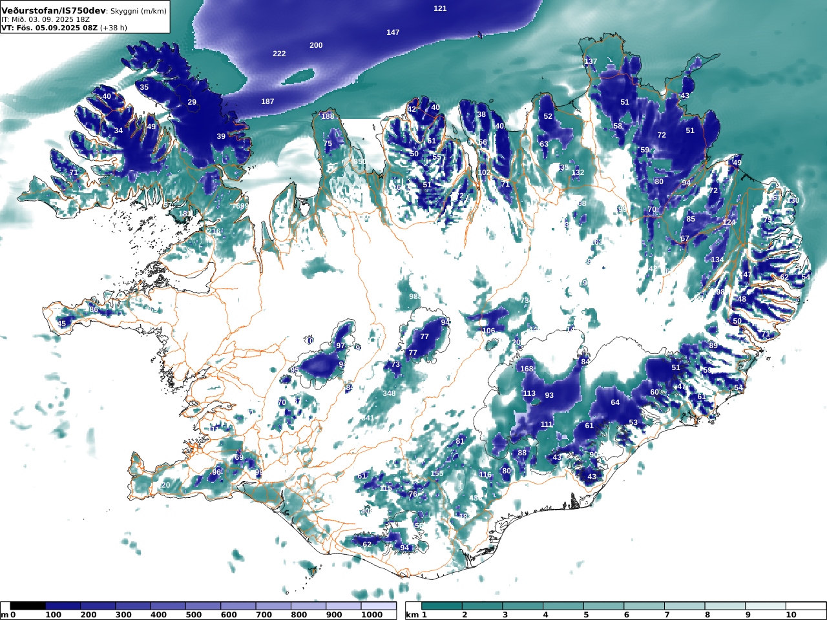Click the 216 visibility value
The width and height of the screenshot is (827, 620).
coord(214,231)
